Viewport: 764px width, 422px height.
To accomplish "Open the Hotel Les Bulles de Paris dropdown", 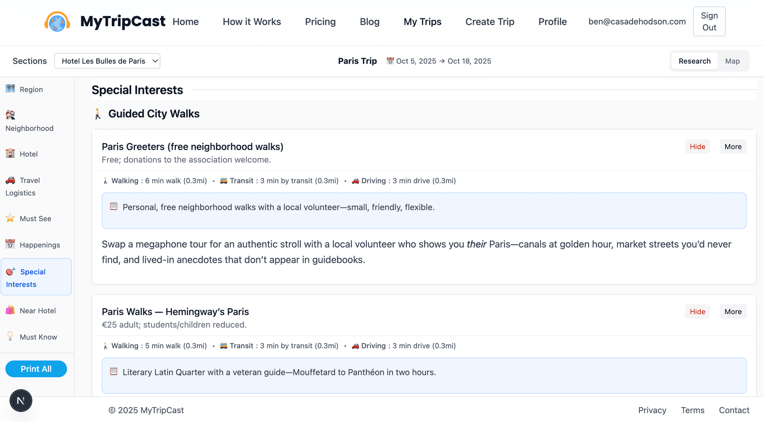I will point(107,61).
